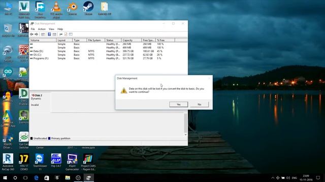
Task: Open the Eye Care Switcher desktop shortcut
Action: click(x=24, y=141)
